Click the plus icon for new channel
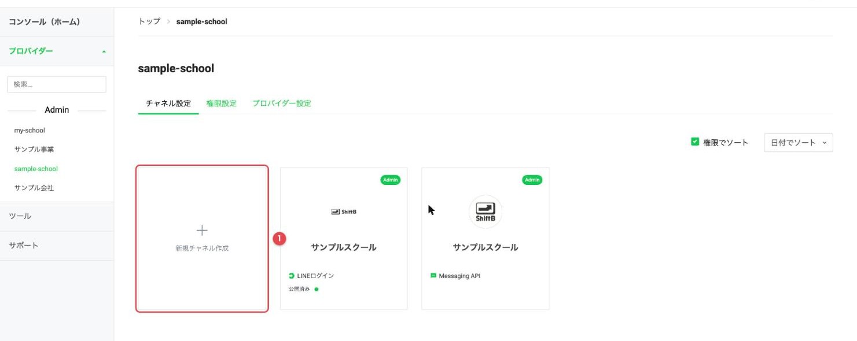 click(x=202, y=231)
